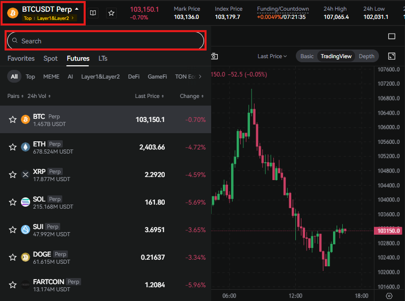Screen dimensions: 405x301
Task: Click the rectangular layout icon at top right
Action: [392, 36]
